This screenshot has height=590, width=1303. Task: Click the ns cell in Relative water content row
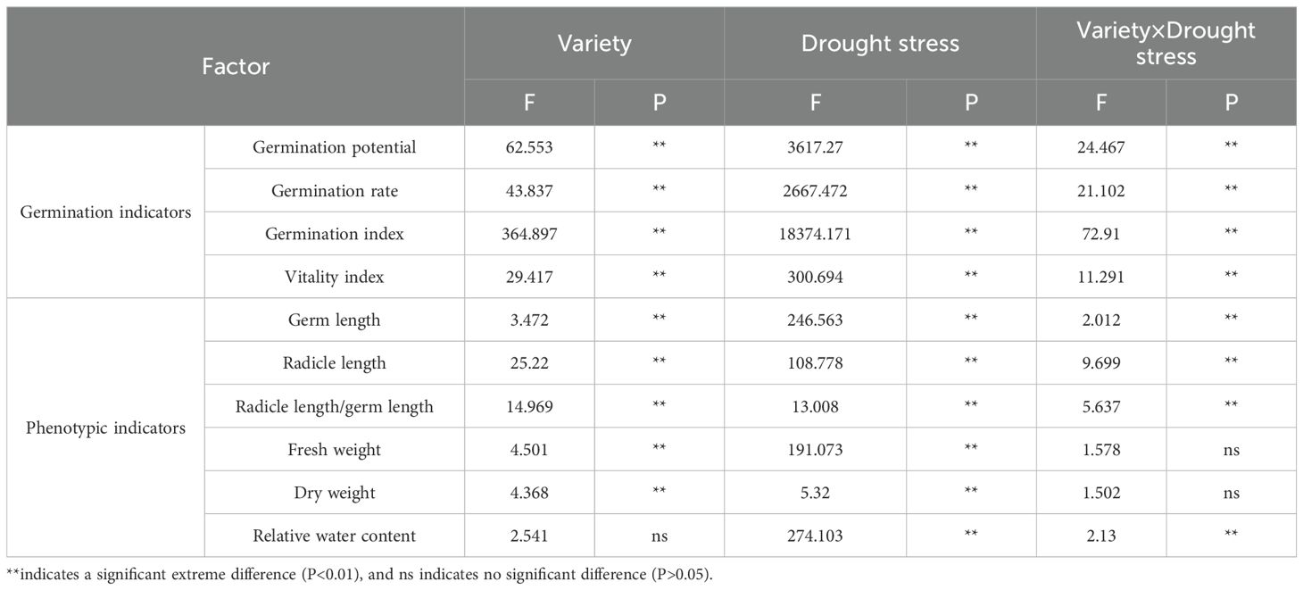[x=659, y=536]
